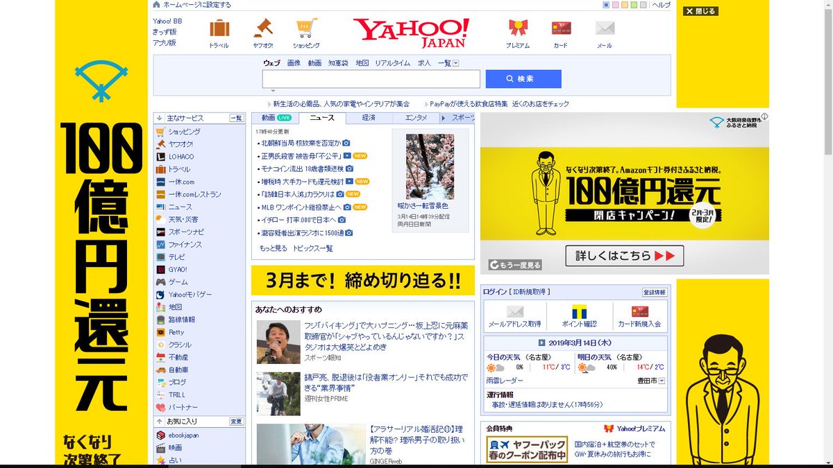Click the 路線情報 train icon in sidebar
The width and height of the screenshot is (833, 468).
click(160, 320)
